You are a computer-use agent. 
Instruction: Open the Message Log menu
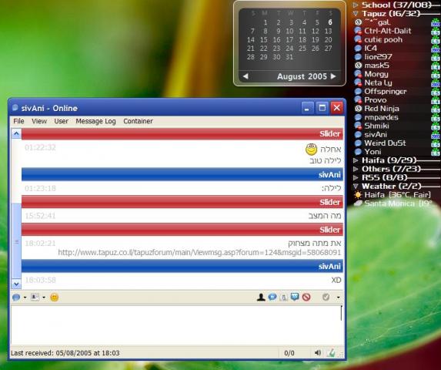point(95,121)
